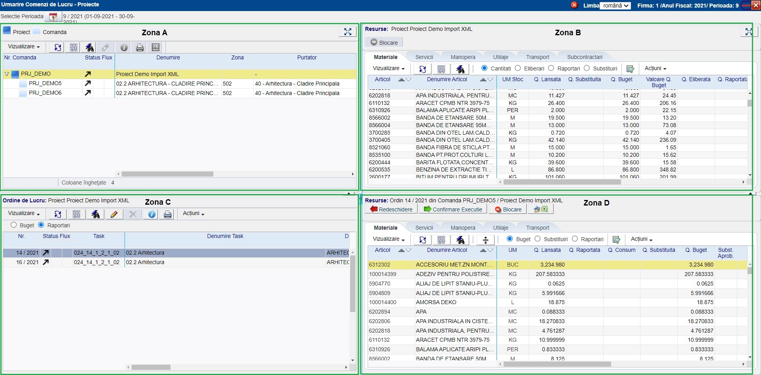Maximize the project Resurse panel
761x375 pixels.
pyautogui.click(x=748, y=32)
